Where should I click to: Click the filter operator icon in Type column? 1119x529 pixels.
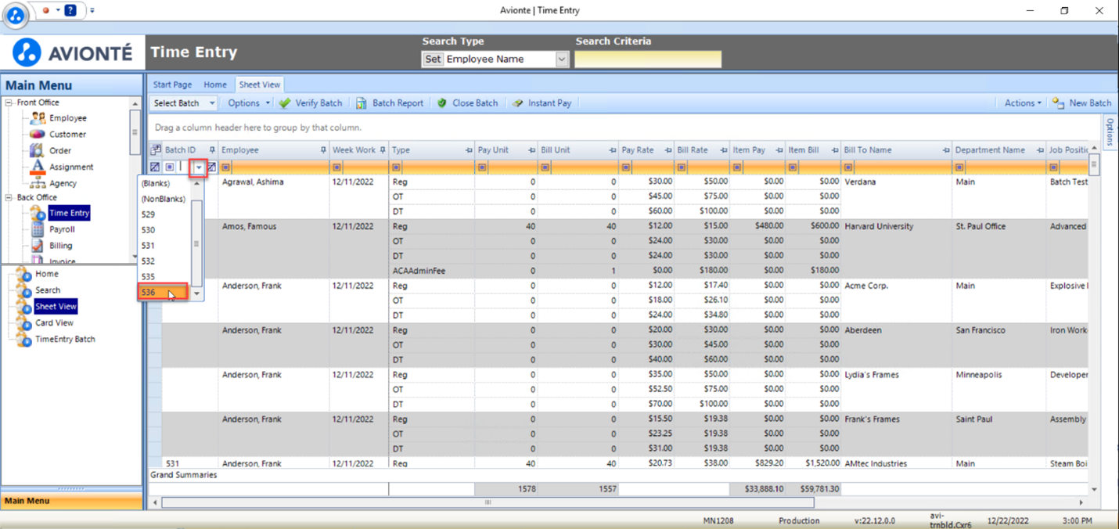click(x=396, y=167)
